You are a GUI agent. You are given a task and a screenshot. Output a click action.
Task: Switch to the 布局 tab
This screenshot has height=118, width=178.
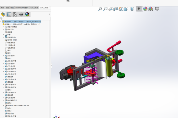[x=3, y=8]
